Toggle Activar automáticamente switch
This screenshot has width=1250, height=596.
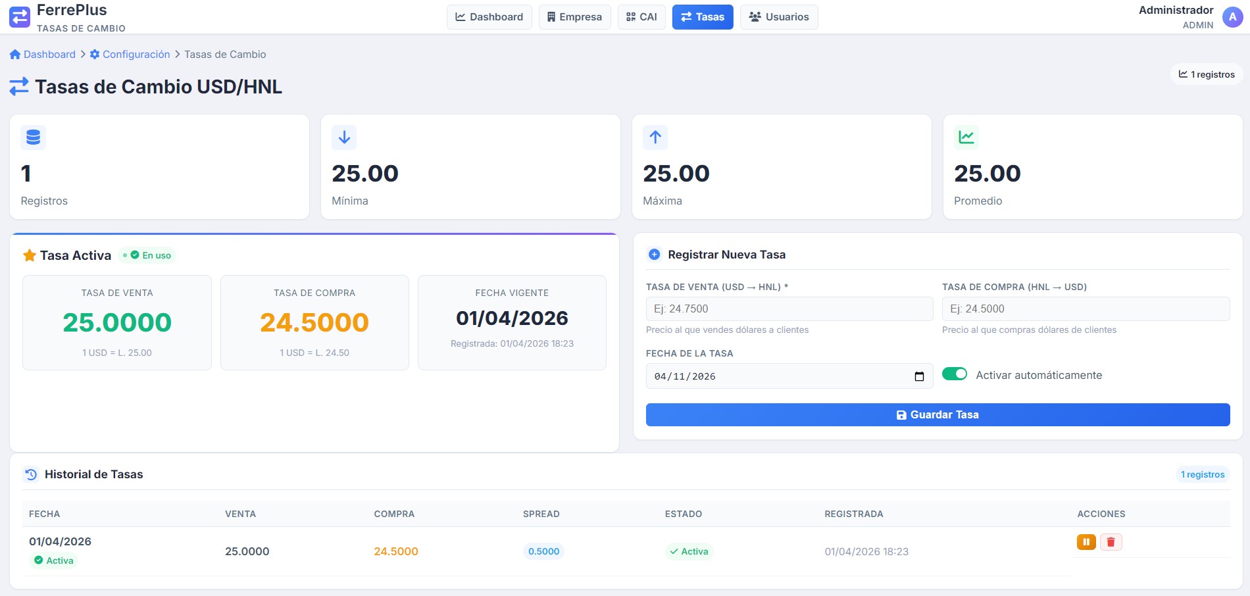955,374
